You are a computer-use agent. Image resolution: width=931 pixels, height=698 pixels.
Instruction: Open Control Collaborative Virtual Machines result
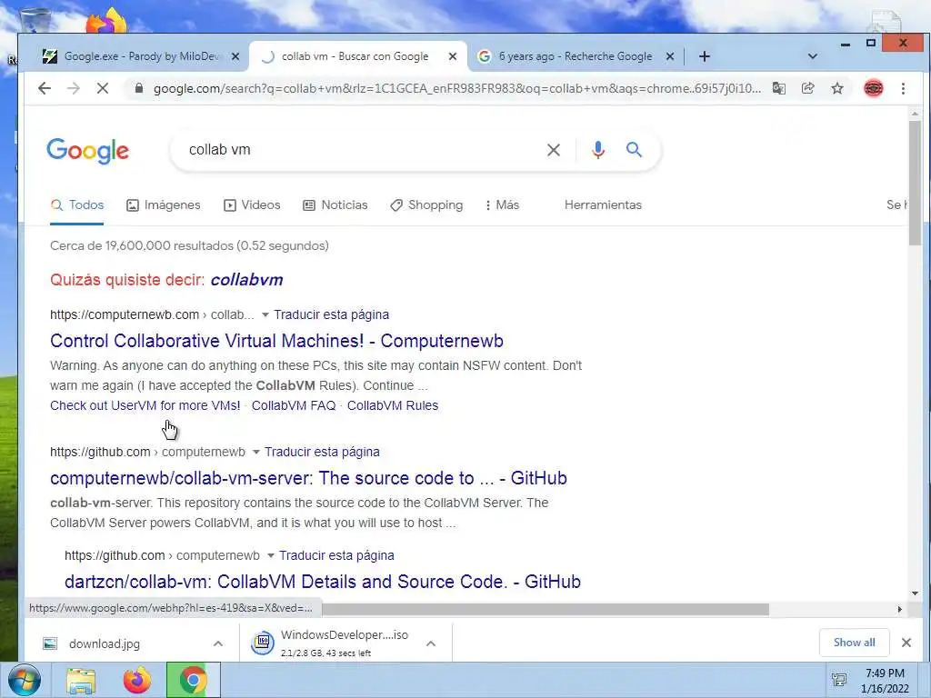coord(276,341)
